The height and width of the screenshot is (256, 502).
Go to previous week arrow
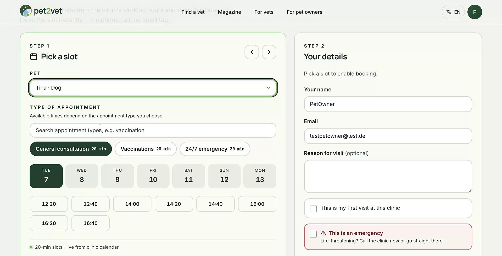coord(252,52)
